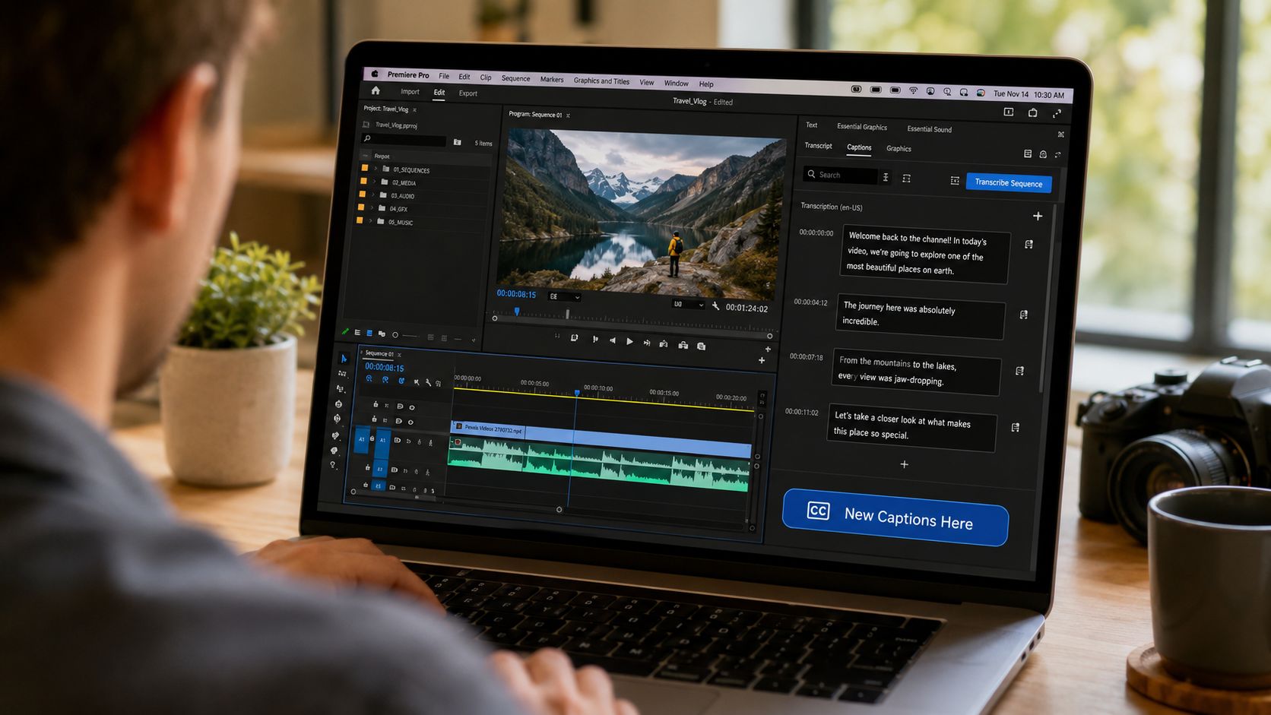Click the share bag icon top right

pyautogui.click(x=1032, y=112)
